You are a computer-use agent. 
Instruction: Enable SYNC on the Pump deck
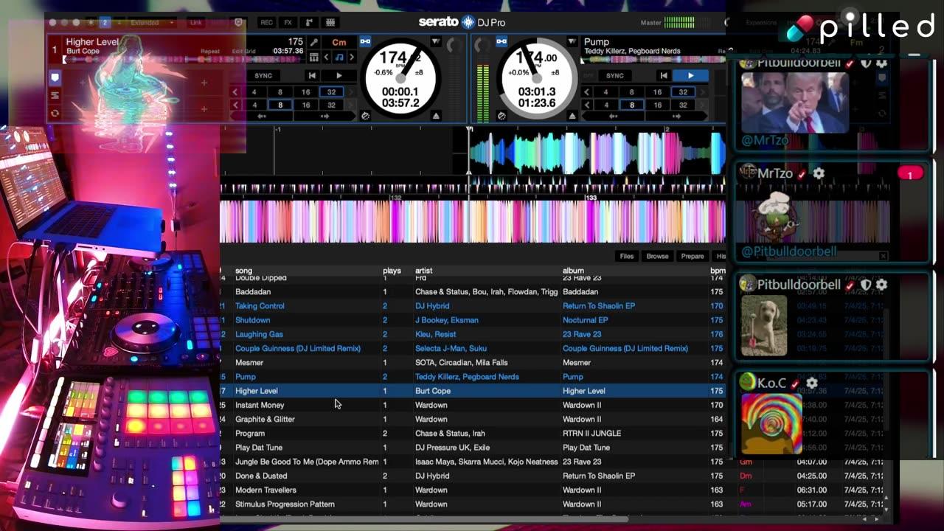click(615, 75)
